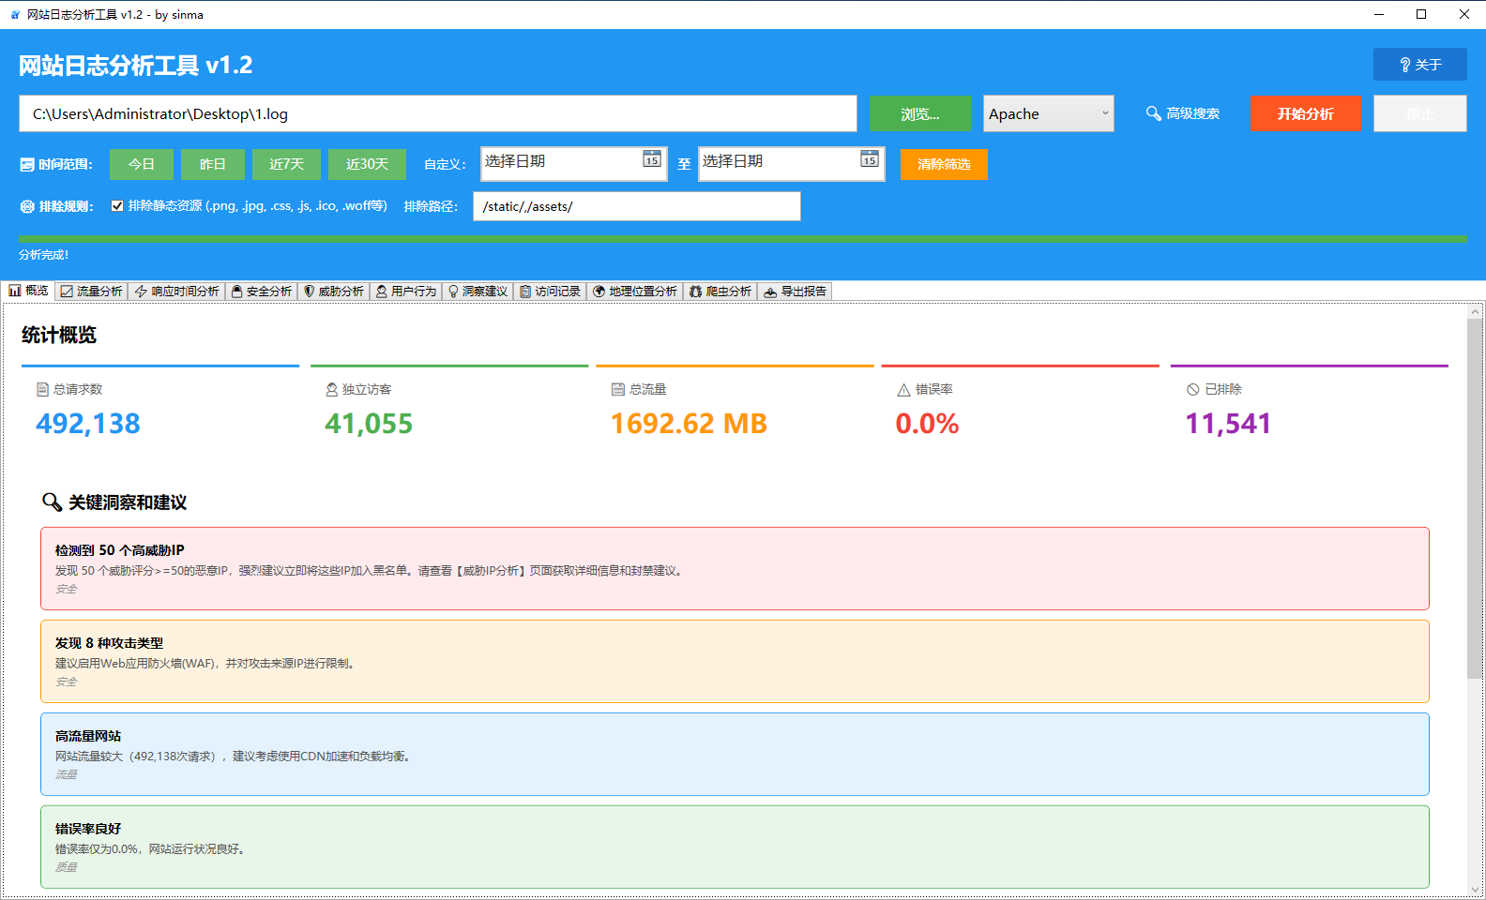Click the shield icon on 威胁分析 tab
The width and height of the screenshot is (1486, 900).
[x=310, y=292]
